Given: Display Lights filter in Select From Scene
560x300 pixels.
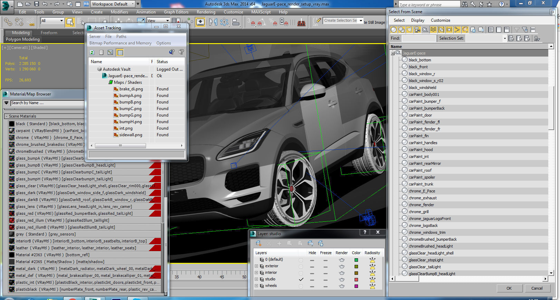Looking at the screenshot, I should pos(409,30).
